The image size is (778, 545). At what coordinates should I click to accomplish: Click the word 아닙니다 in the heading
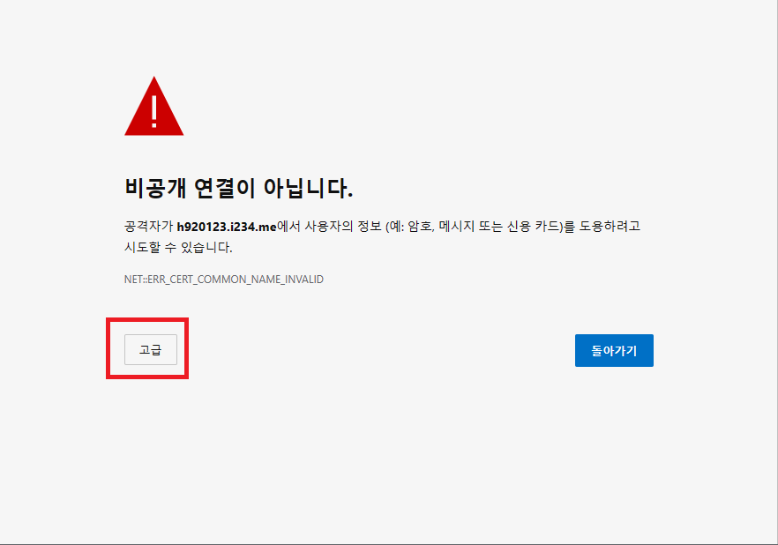(x=308, y=188)
